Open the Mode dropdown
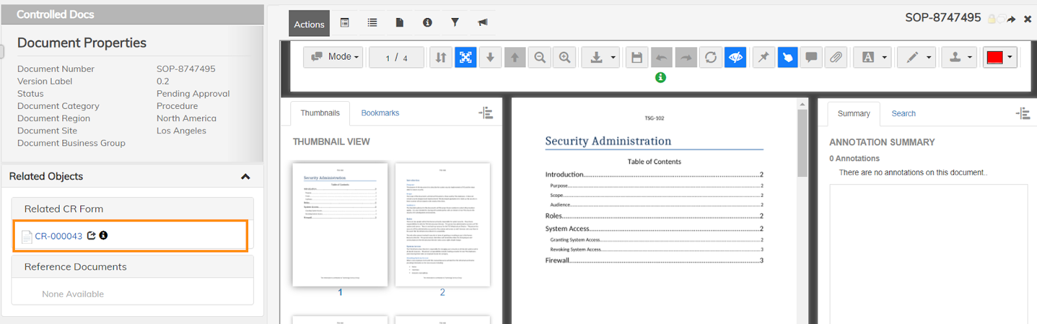 (335, 57)
